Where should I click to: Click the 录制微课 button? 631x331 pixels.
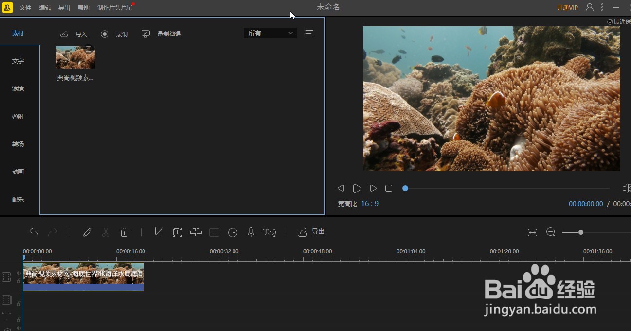[161, 34]
